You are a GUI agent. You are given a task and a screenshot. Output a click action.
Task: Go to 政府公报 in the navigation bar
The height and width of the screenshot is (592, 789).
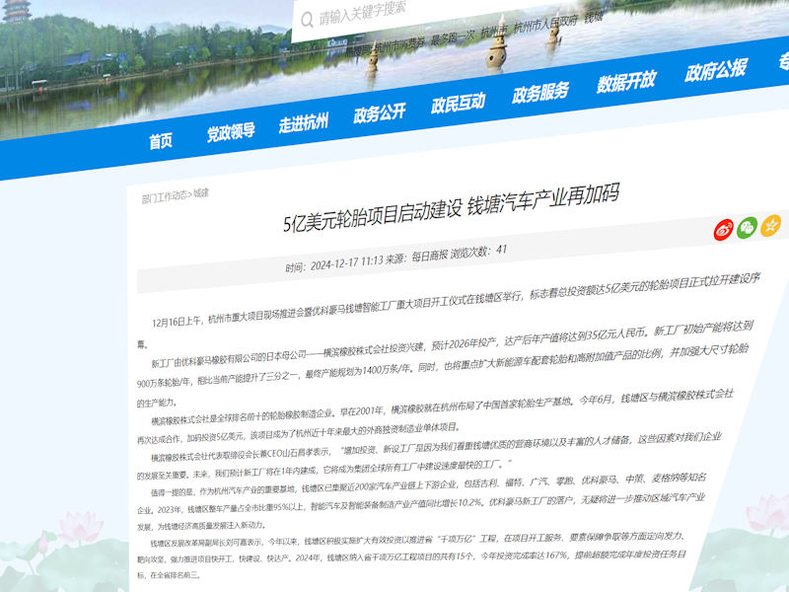point(715,70)
